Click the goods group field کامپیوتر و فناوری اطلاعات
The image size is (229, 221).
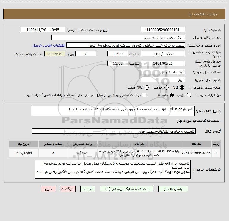[x=114, y=131]
